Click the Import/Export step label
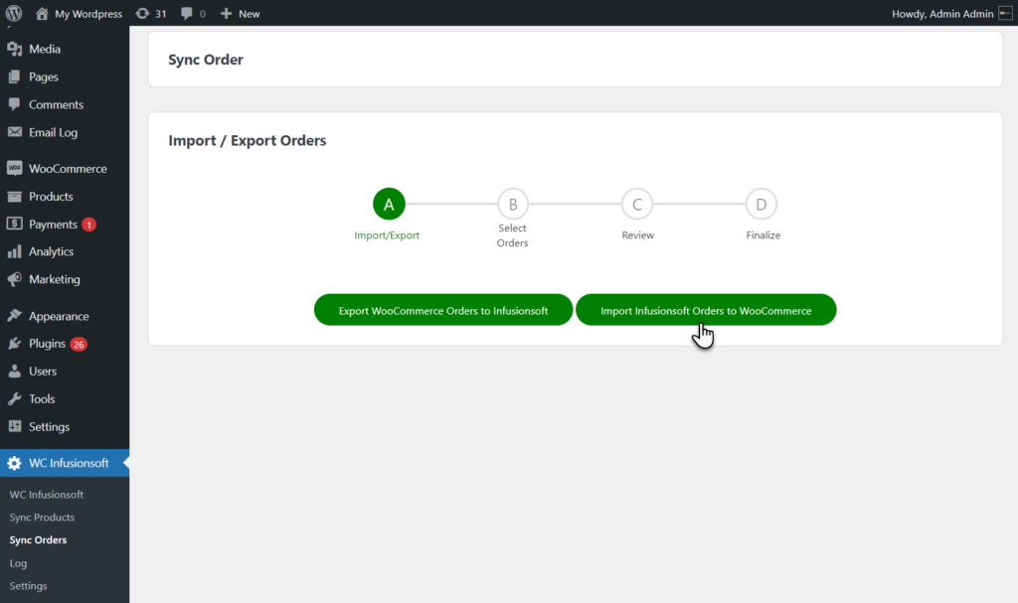The image size is (1018, 603). [387, 235]
